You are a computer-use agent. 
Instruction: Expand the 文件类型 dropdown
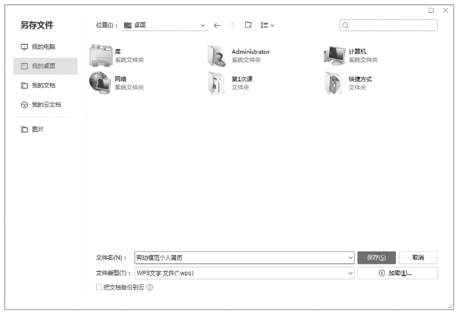pos(350,273)
